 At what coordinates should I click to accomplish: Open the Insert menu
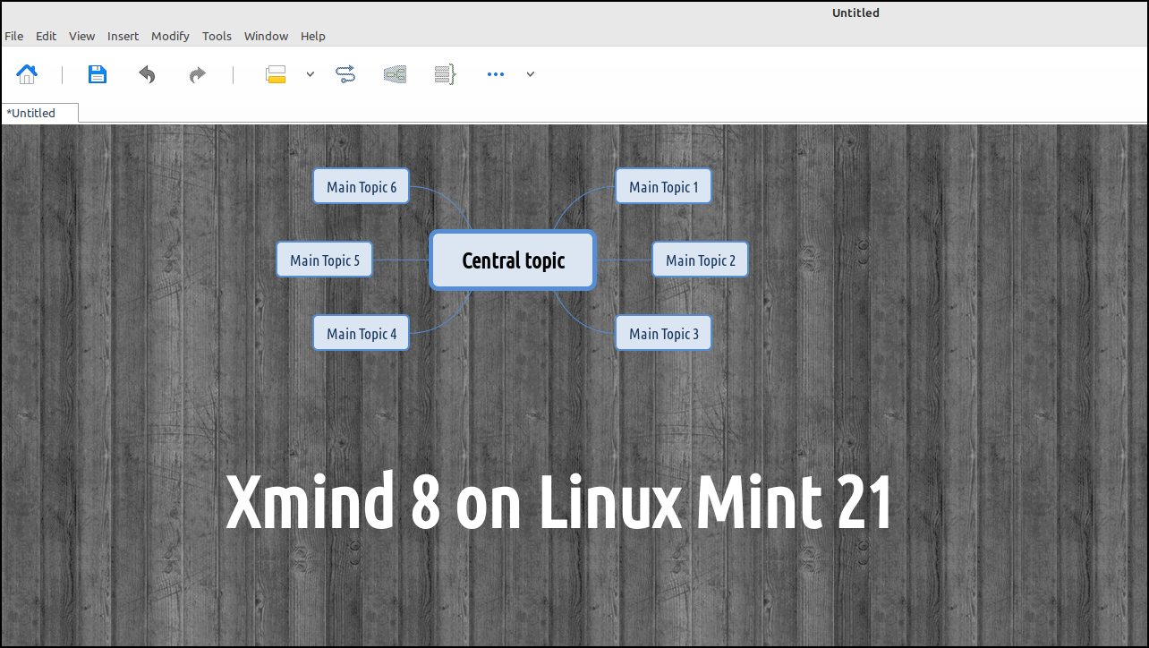123,36
